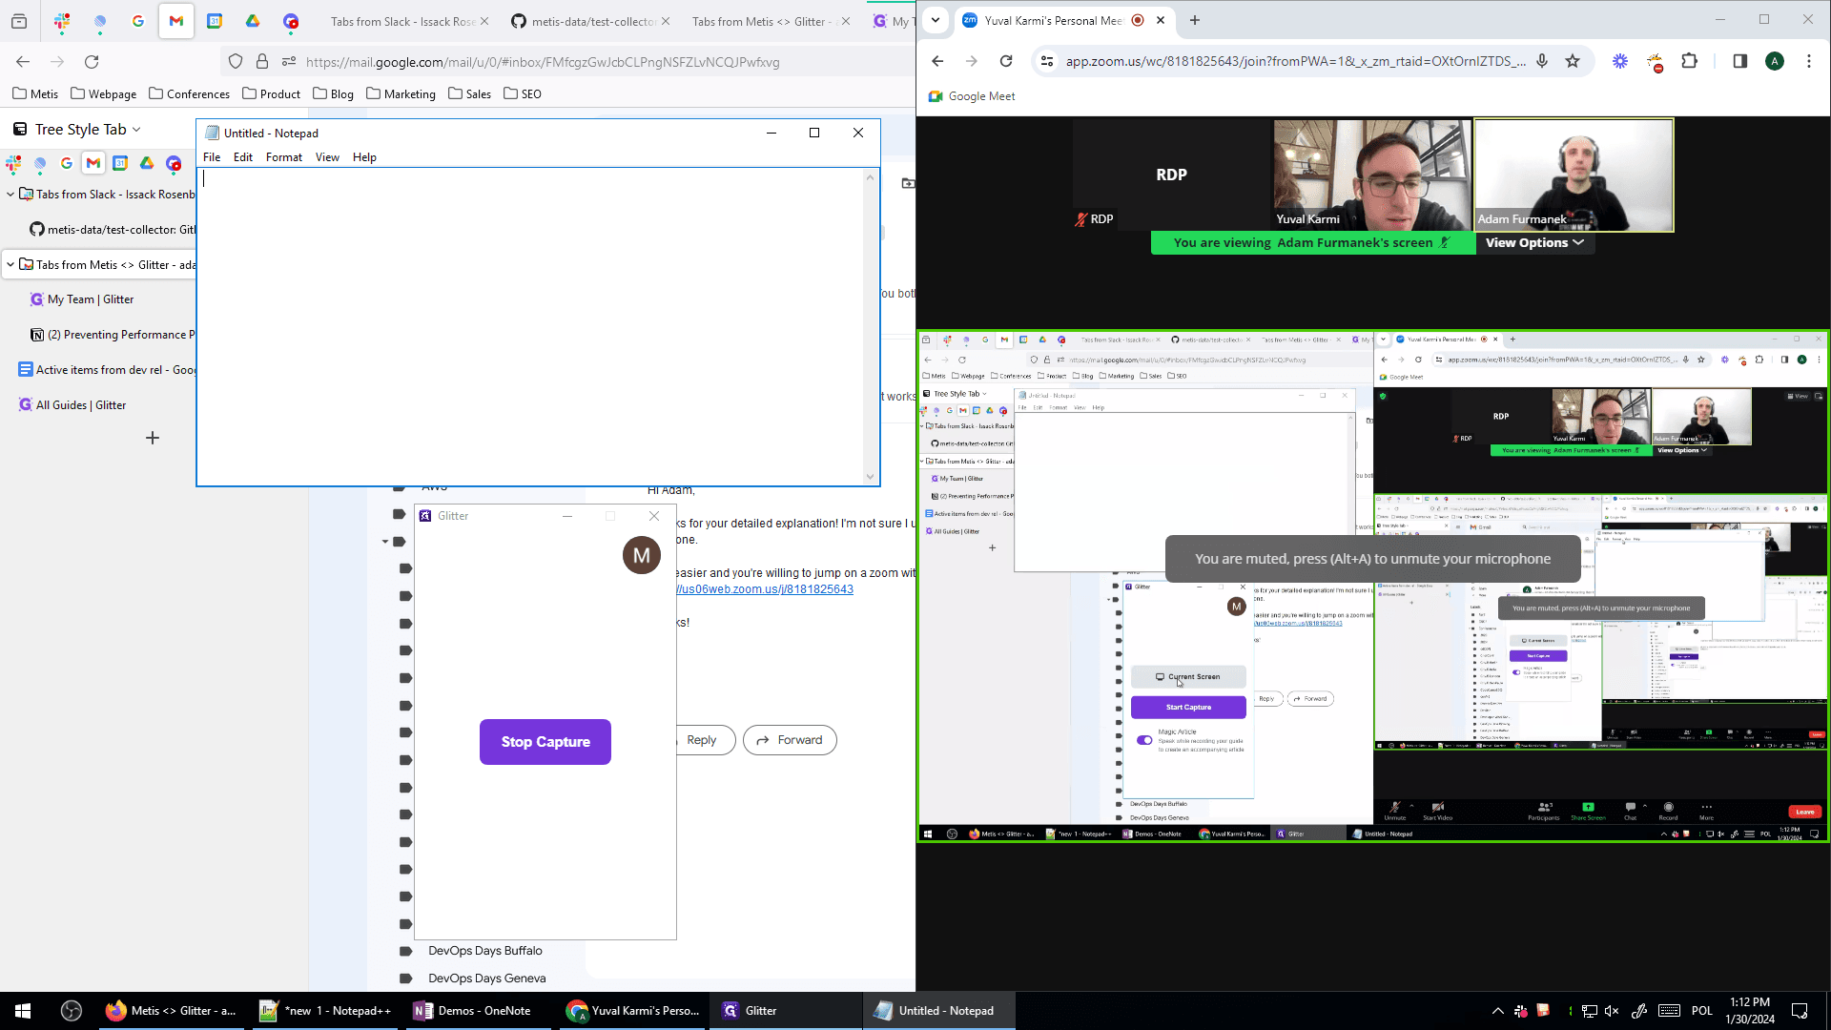The height and width of the screenshot is (1030, 1831).
Task: Open Active items from dev rel tab
Action: 107,370
